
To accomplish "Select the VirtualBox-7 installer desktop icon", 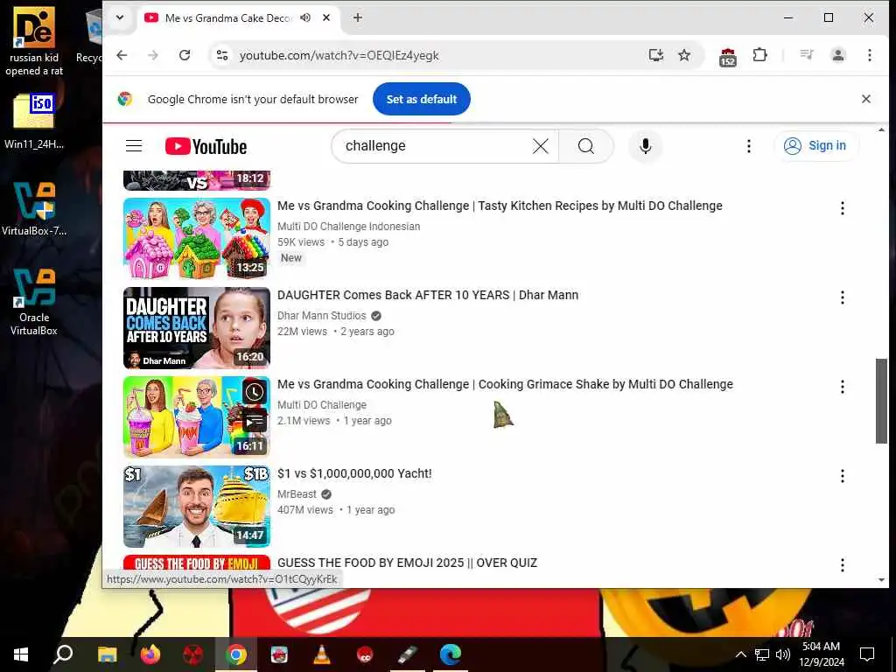I will [34, 208].
